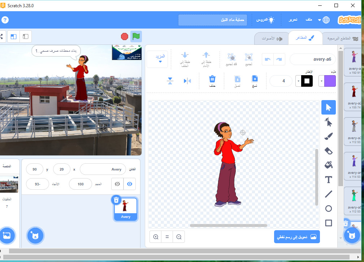This screenshot has width=364, height=262.
Task: Click the green flag to run
Action: coord(136,36)
